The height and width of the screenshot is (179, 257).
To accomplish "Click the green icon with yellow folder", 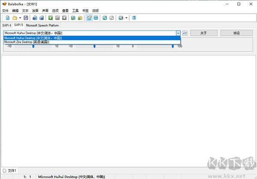I will (x=80, y=18).
